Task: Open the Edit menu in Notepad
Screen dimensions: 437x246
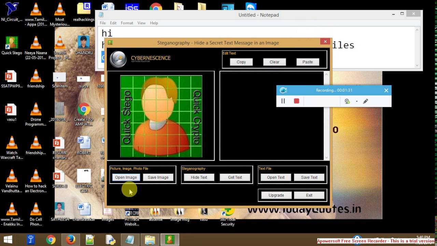Action: point(113,23)
